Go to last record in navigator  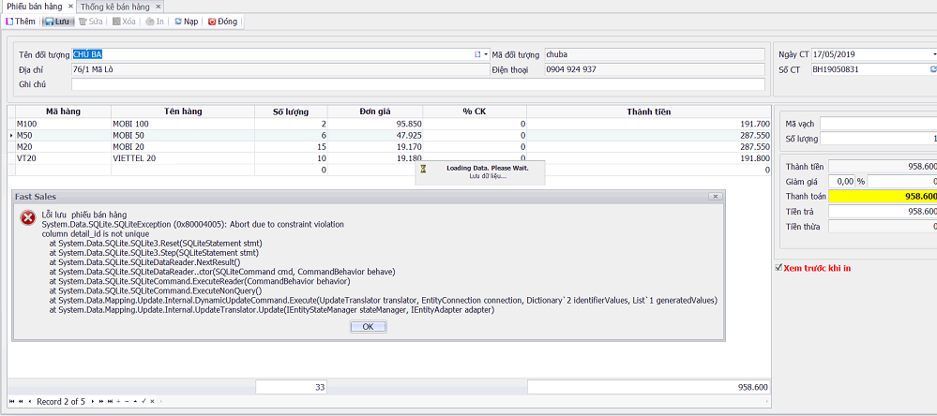pos(110,402)
